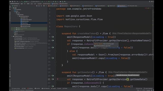
Task: Expand the res folder in project tree
Action: [13, 33]
